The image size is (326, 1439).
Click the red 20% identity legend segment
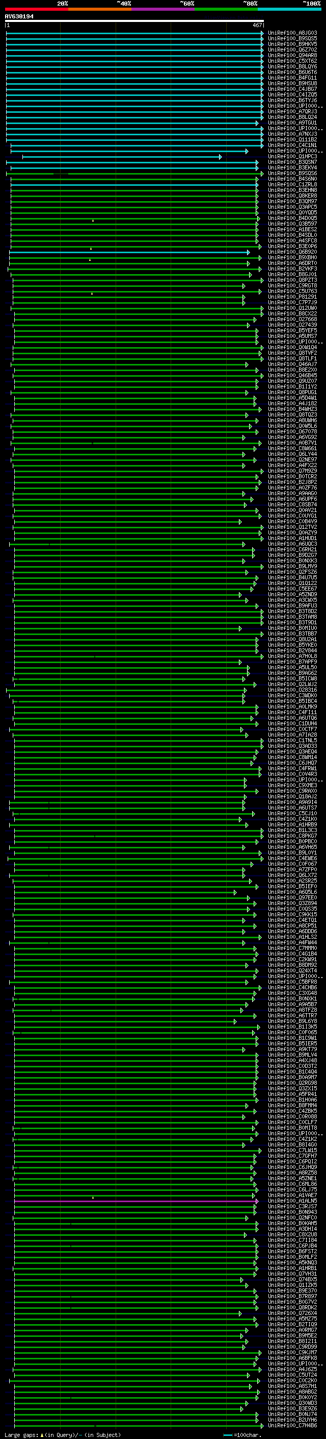coord(36,9)
